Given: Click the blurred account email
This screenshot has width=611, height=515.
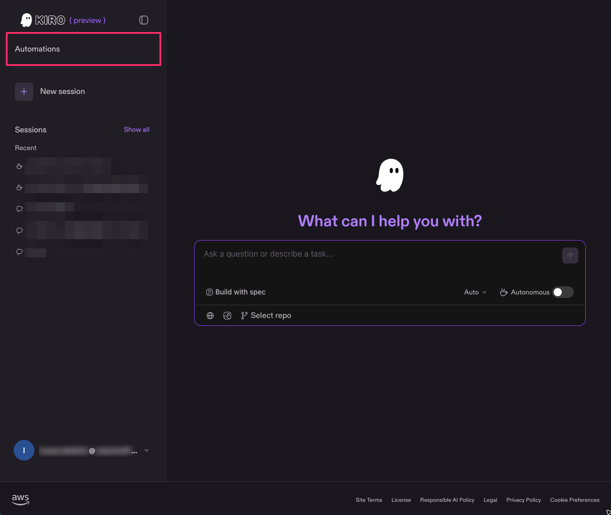Looking at the screenshot, I should pyautogui.click(x=88, y=451).
